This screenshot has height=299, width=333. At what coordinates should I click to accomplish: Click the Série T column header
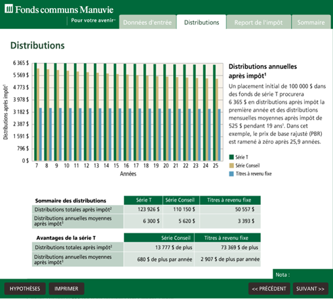pos(144,200)
